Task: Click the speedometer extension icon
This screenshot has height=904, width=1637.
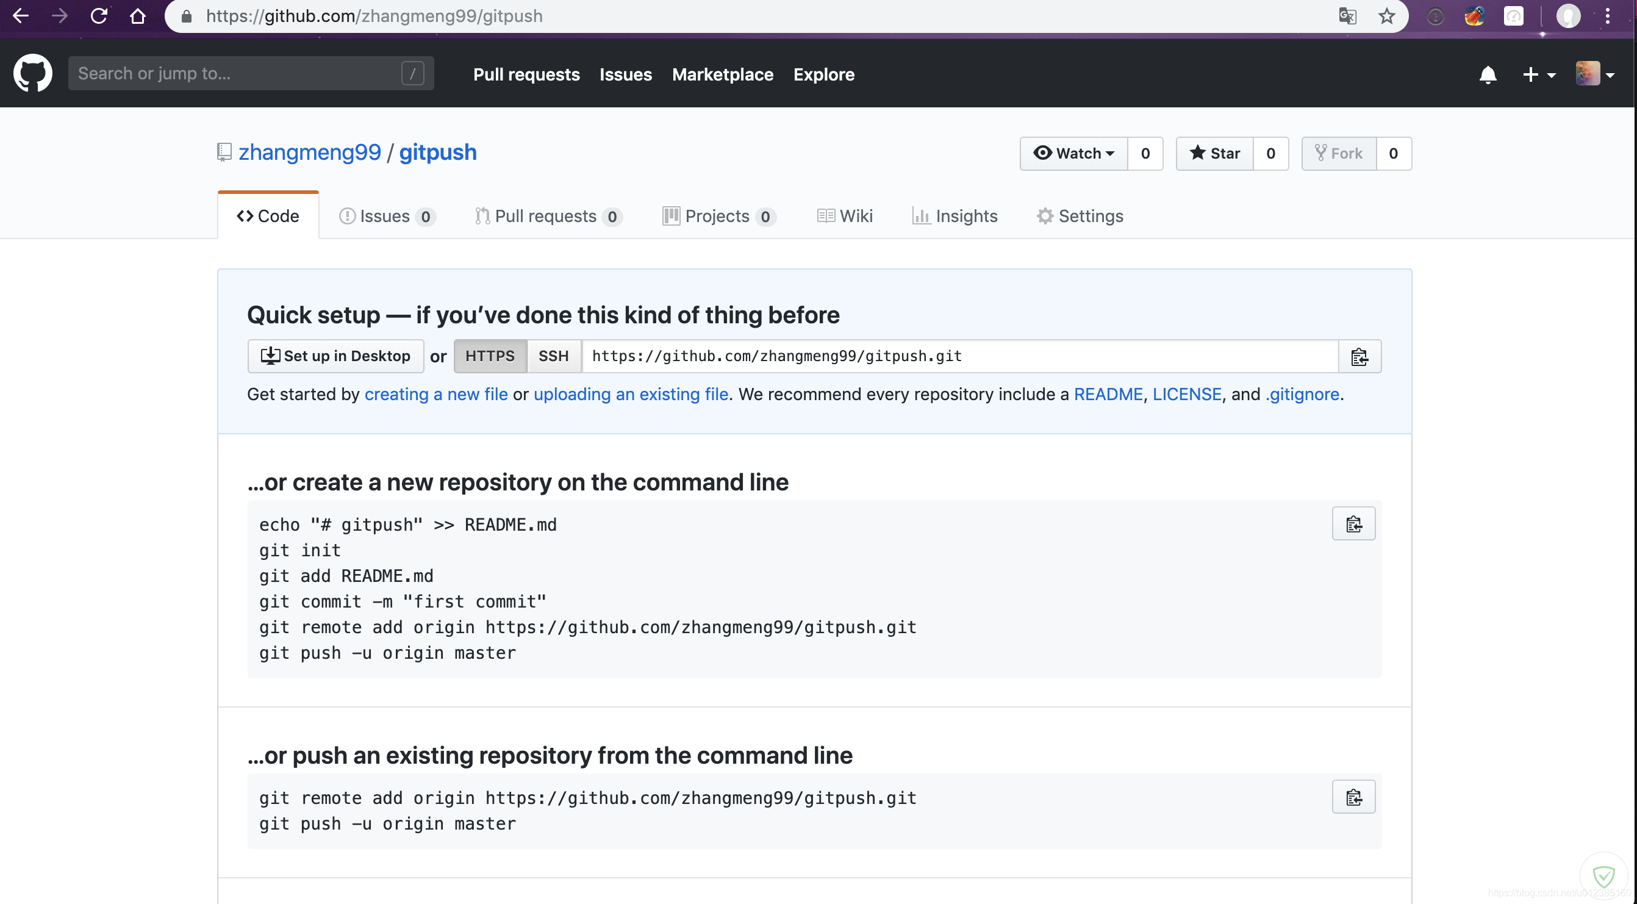Action: pyautogui.click(x=1513, y=16)
